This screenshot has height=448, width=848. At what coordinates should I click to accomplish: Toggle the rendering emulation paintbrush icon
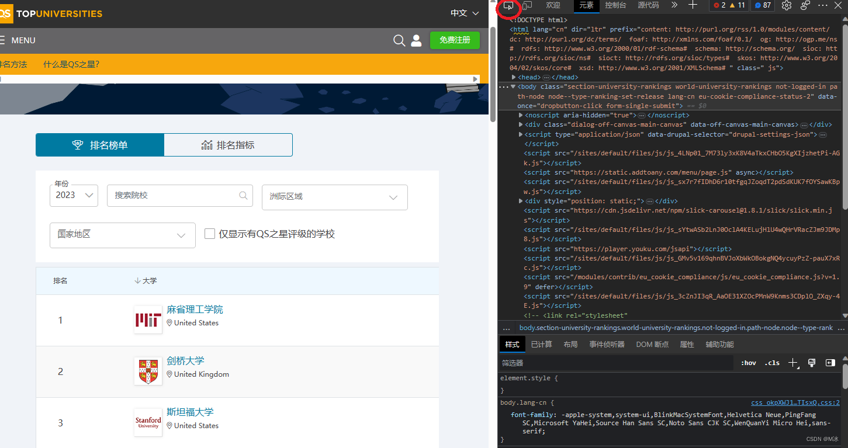click(812, 363)
